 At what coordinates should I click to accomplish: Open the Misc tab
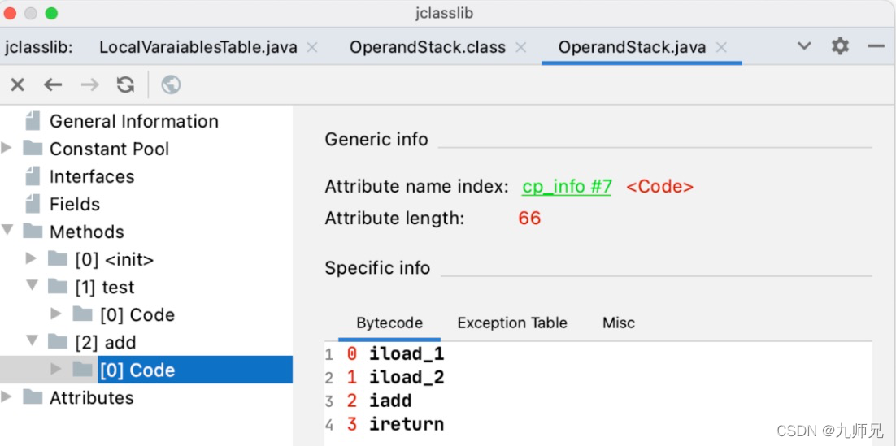[x=618, y=323]
